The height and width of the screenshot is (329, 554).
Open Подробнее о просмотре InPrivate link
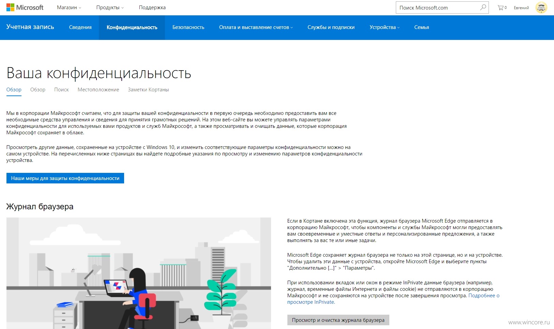pos(483,296)
